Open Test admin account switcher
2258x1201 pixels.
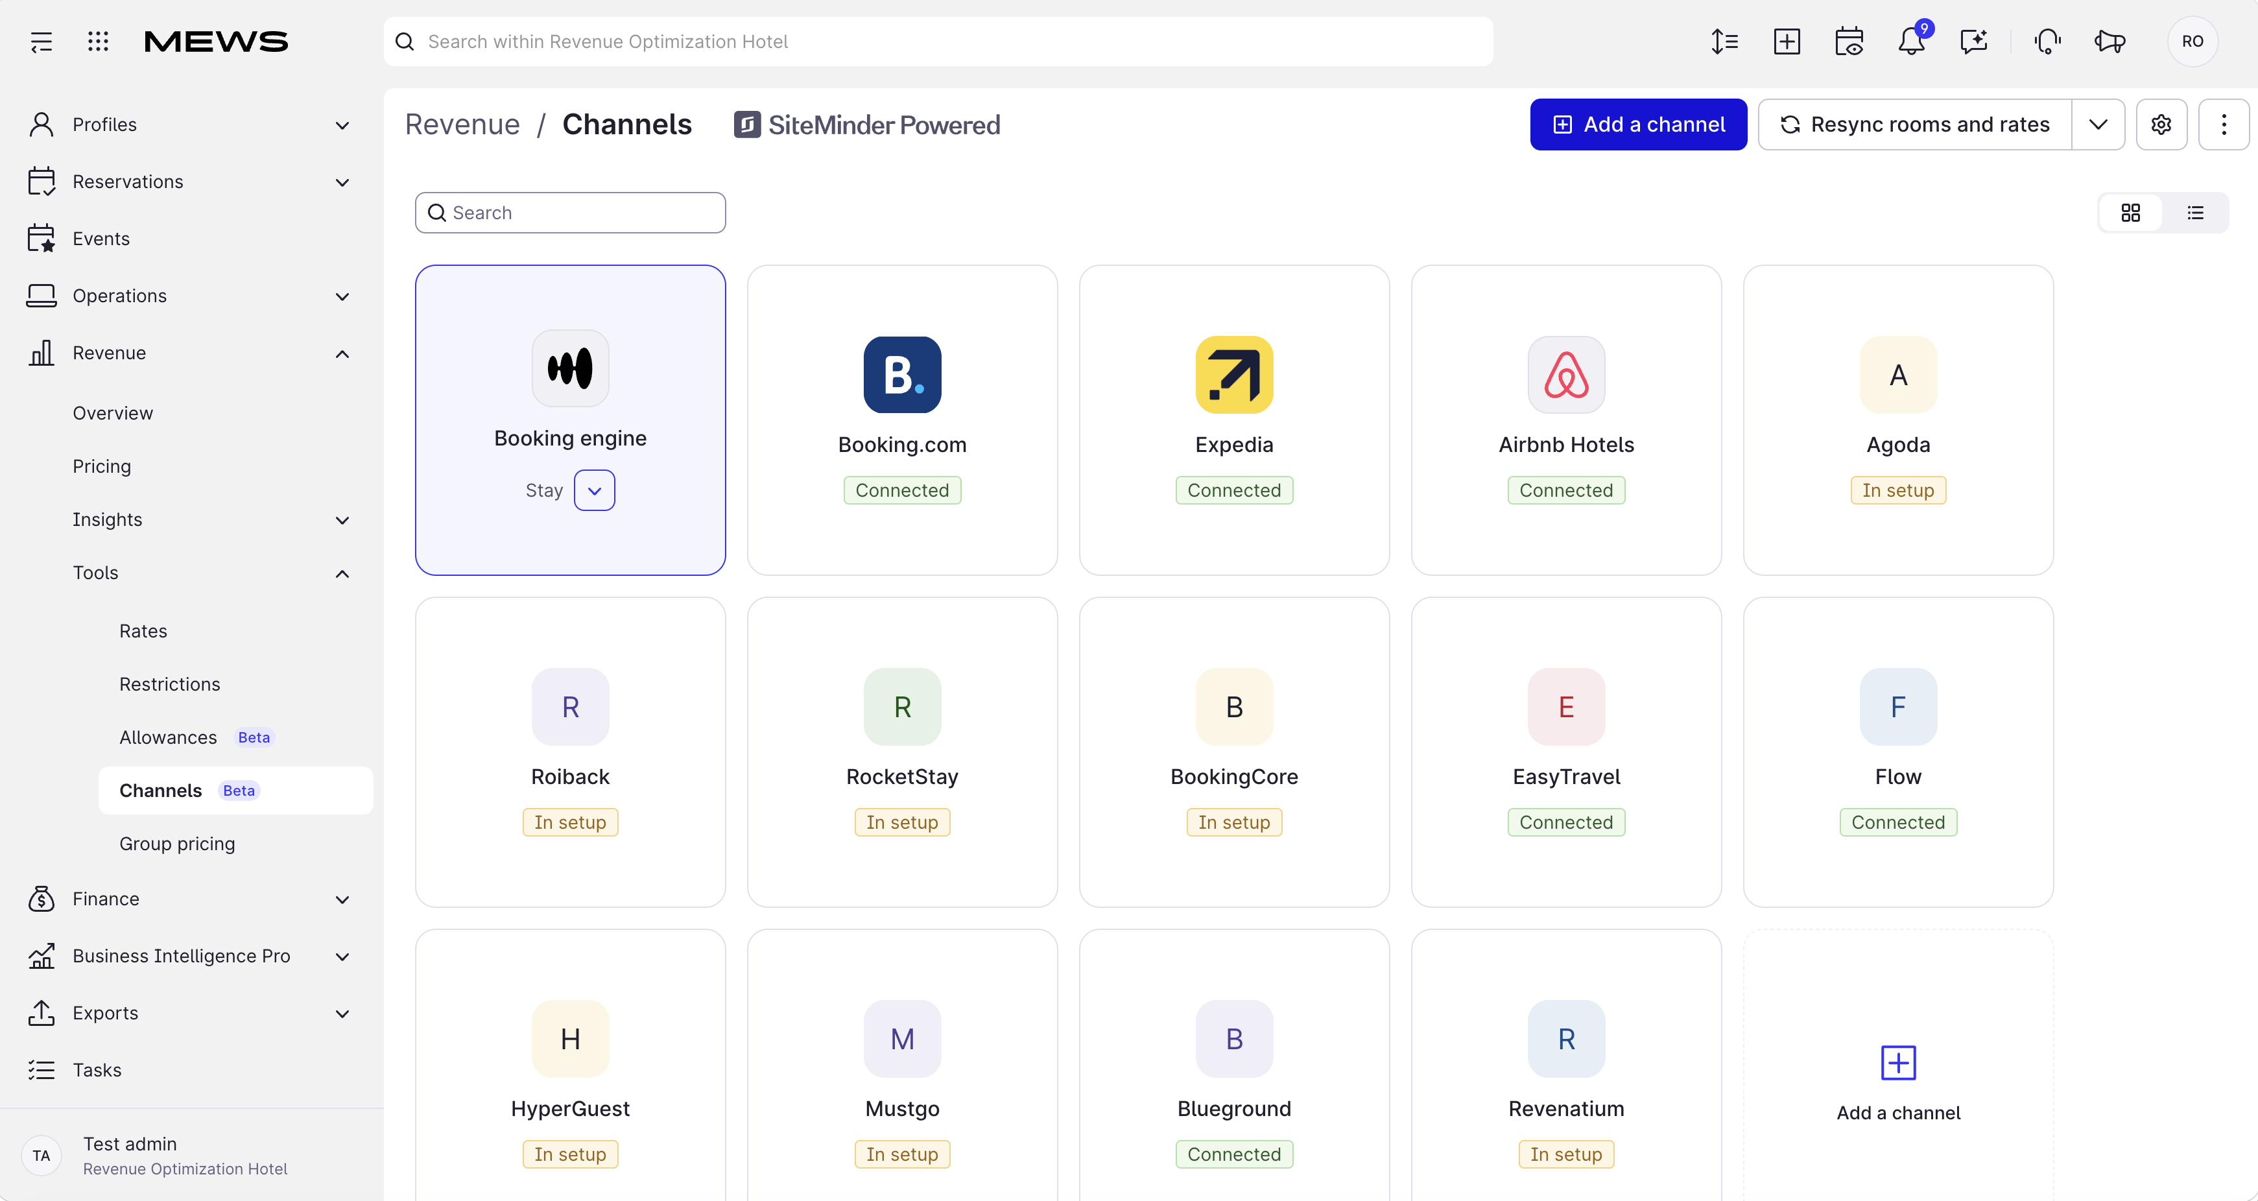click(x=191, y=1156)
